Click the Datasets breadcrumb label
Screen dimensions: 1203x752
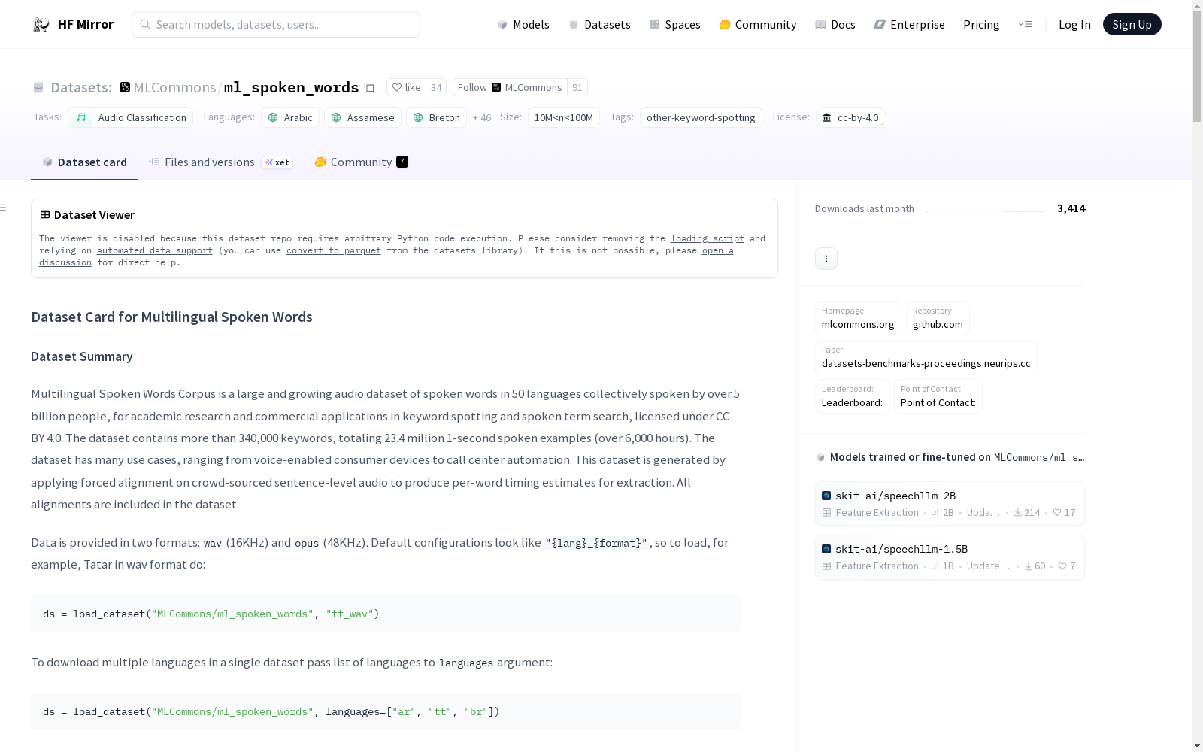(81, 87)
